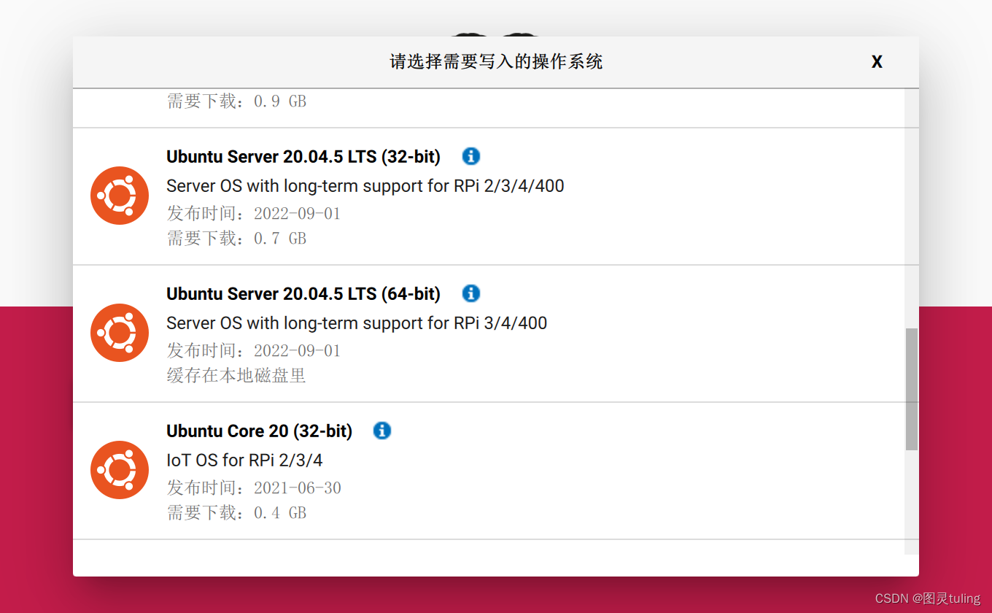Click the Ubuntu logo for Ubuntu Core 20

pos(120,470)
